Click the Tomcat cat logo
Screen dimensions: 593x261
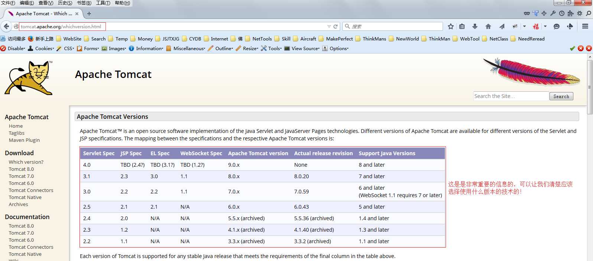[29, 78]
